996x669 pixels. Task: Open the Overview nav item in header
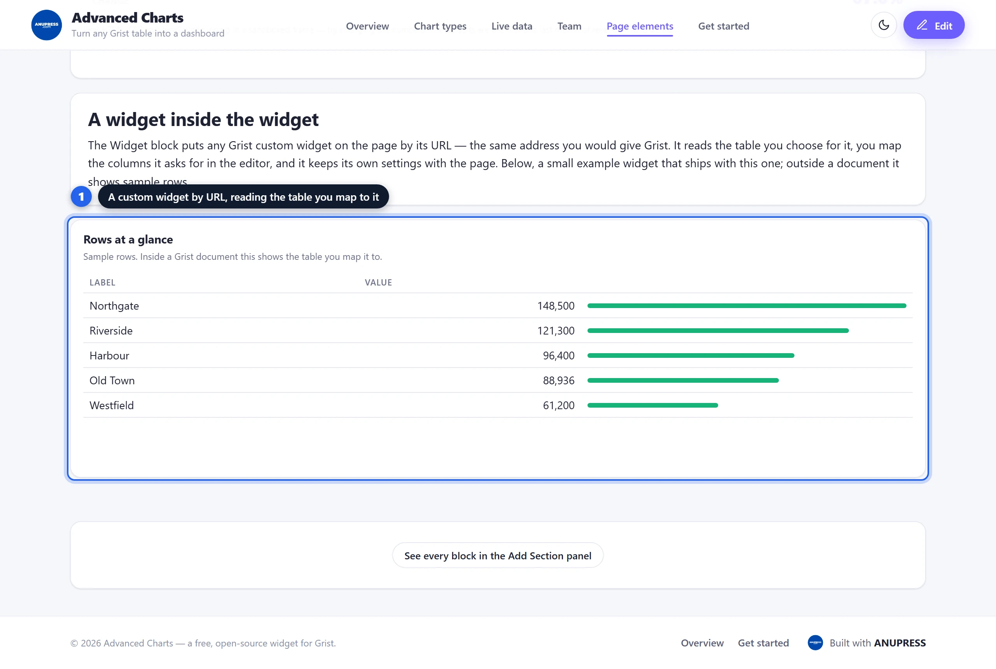click(367, 26)
